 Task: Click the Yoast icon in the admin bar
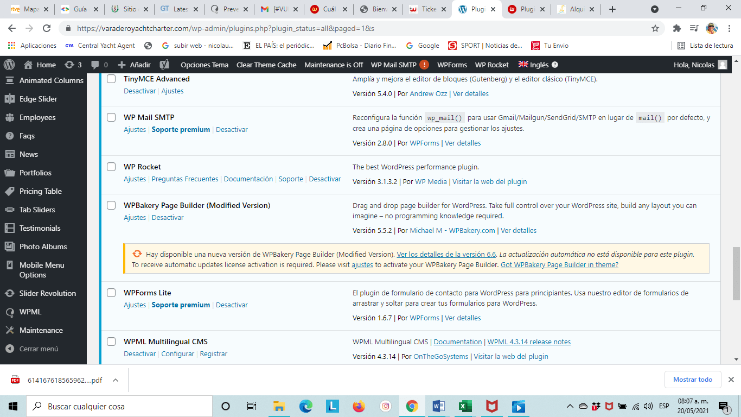165,65
